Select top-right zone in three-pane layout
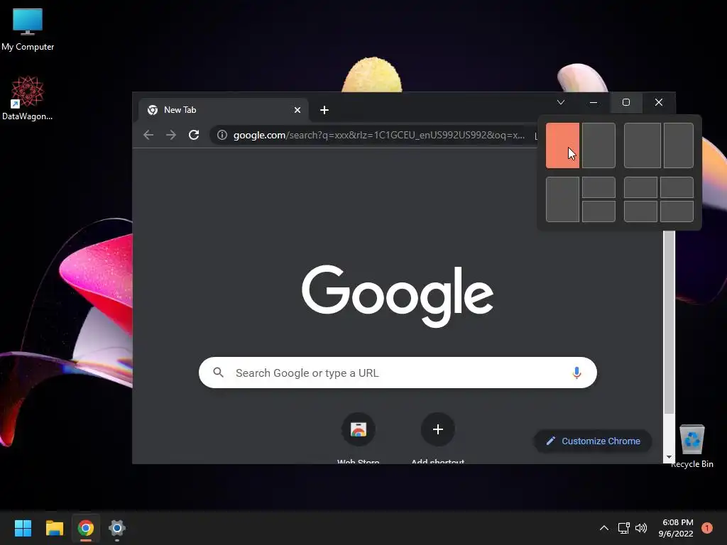Viewport: 727px width, 545px height. click(598, 187)
